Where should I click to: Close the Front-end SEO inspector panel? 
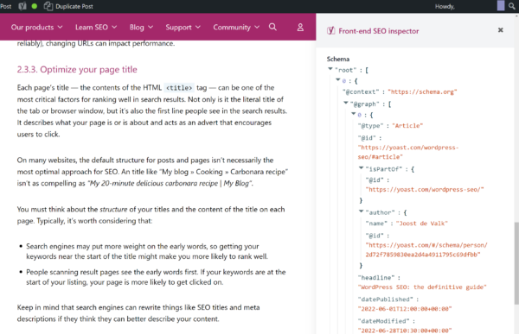[501, 30]
